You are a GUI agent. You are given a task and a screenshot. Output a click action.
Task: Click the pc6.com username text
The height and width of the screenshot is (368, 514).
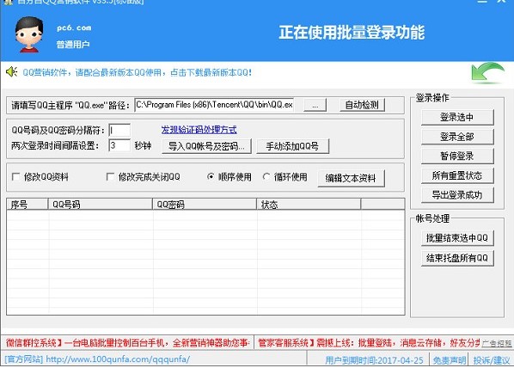coord(74,28)
